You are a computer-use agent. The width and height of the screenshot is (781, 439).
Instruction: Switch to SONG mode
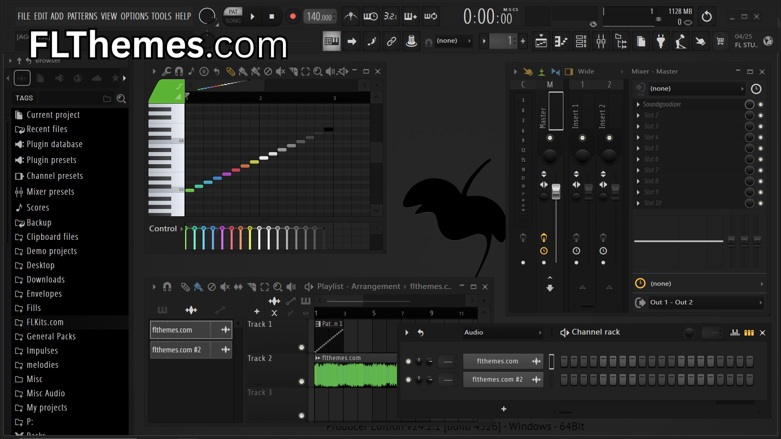233,21
